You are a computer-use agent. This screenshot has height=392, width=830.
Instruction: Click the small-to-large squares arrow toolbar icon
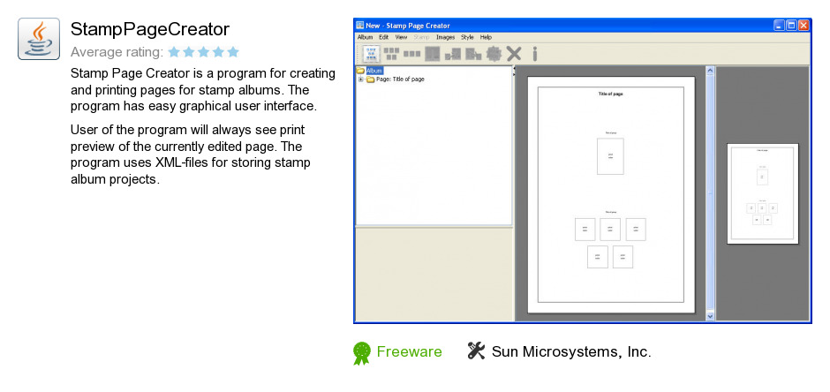click(453, 54)
